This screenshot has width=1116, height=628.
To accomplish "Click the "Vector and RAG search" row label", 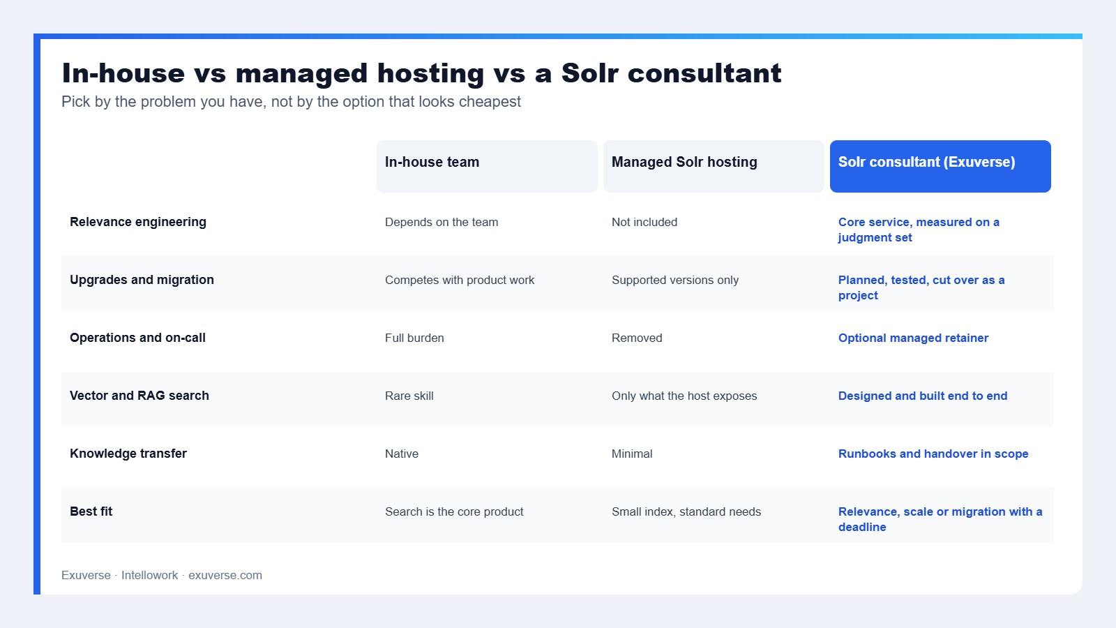I will click(x=139, y=396).
